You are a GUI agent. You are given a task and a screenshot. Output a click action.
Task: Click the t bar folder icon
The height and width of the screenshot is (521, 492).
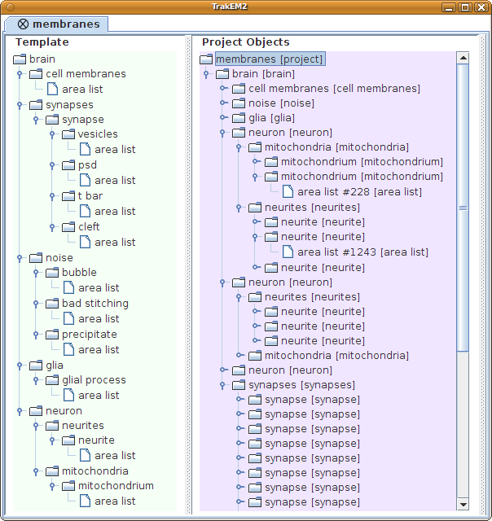(x=68, y=196)
